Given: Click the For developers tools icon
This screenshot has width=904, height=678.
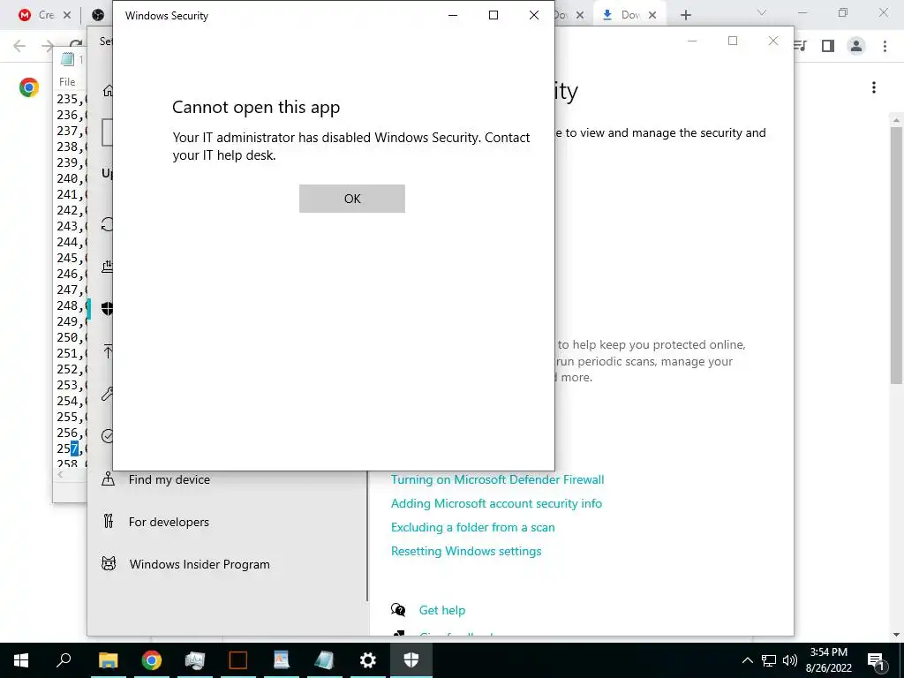Looking at the screenshot, I should 108,521.
